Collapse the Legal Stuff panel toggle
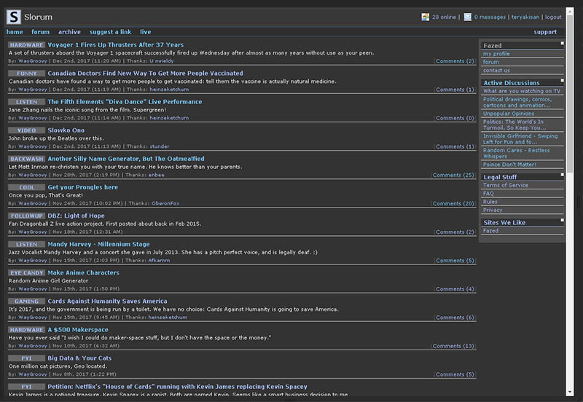 click(x=562, y=175)
